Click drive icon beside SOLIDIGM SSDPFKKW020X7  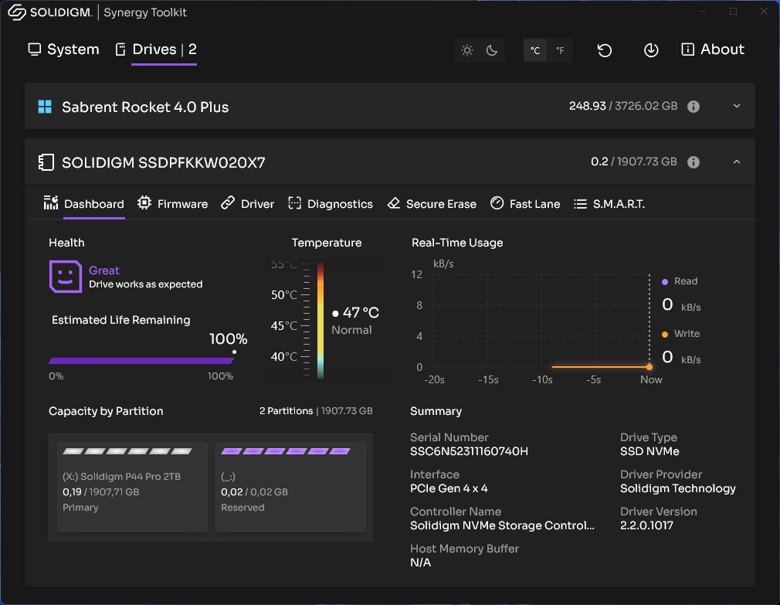(x=46, y=162)
